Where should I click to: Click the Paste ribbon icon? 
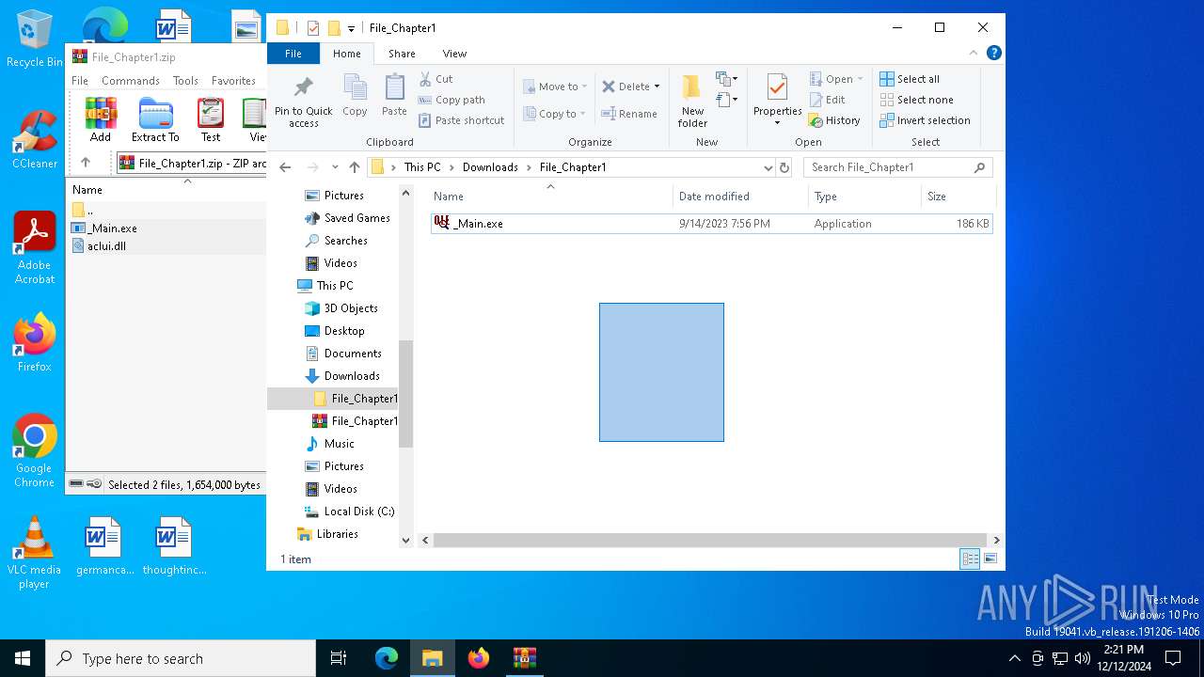tap(394, 96)
